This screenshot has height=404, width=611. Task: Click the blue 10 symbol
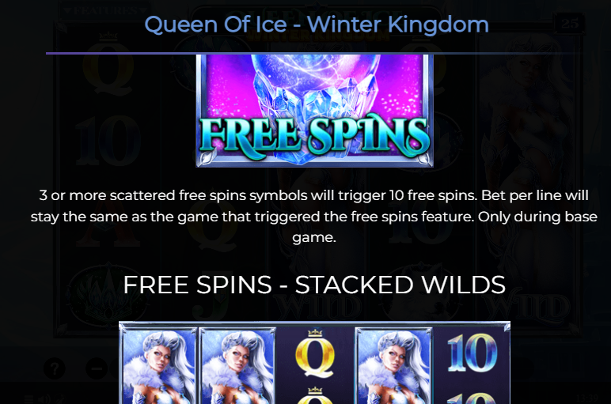472,353
